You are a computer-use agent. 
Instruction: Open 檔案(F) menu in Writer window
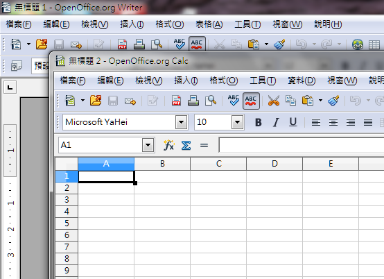click(x=19, y=24)
